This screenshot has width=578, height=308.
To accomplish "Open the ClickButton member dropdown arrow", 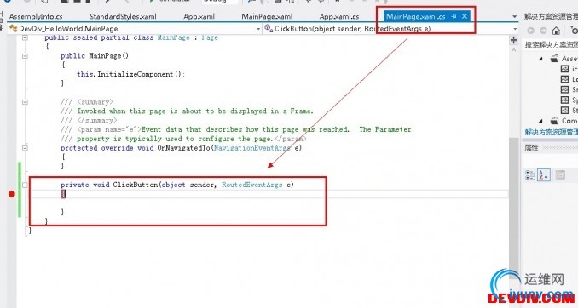I will (515, 29).
